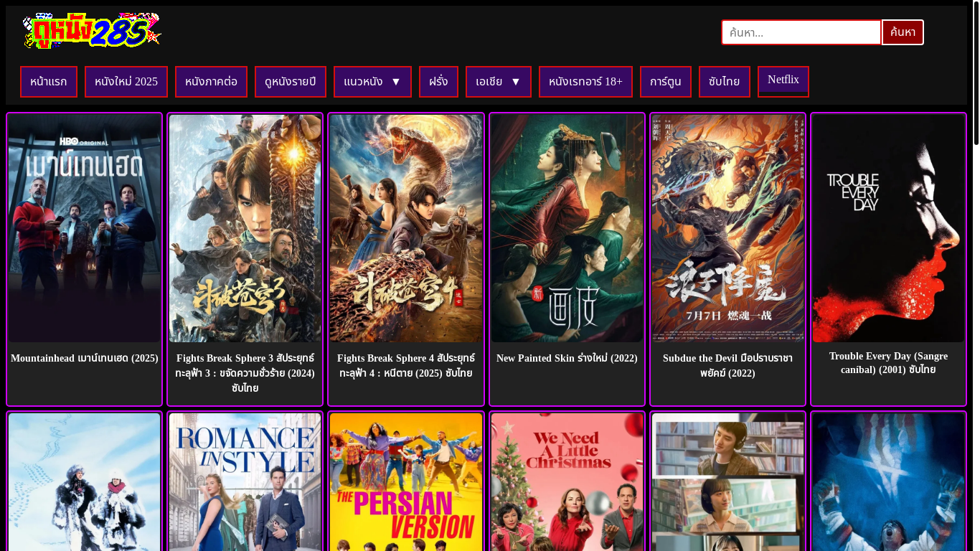This screenshot has width=980, height=551.
Task: Click Mountainhead เมาน์เทนเฮด (2025) title
Action: click(85, 358)
